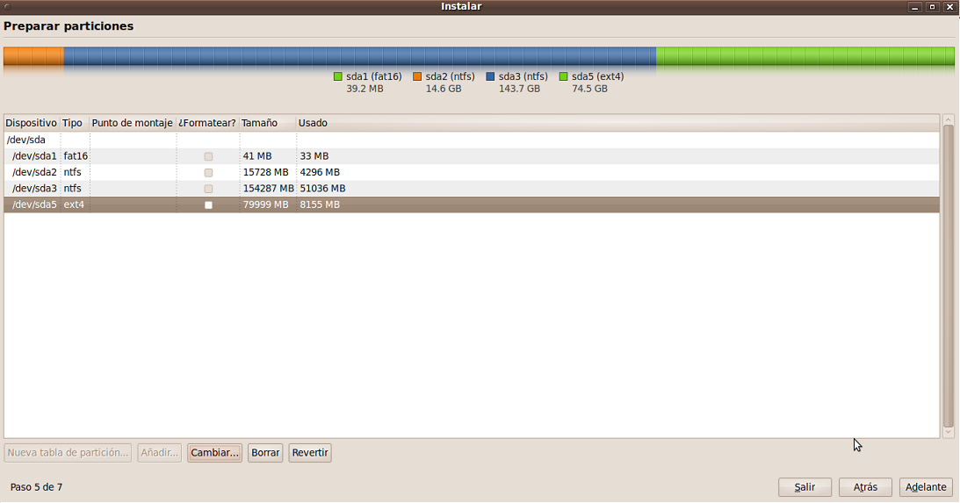Enable format checkbox for /dev/sda5
The width and height of the screenshot is (960, 503).
pos(208,205)
